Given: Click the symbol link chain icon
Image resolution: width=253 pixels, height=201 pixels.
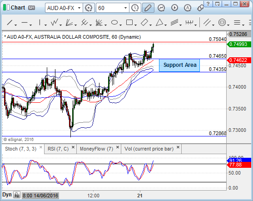Looking at the screenshot, I should tap(200, 8).
